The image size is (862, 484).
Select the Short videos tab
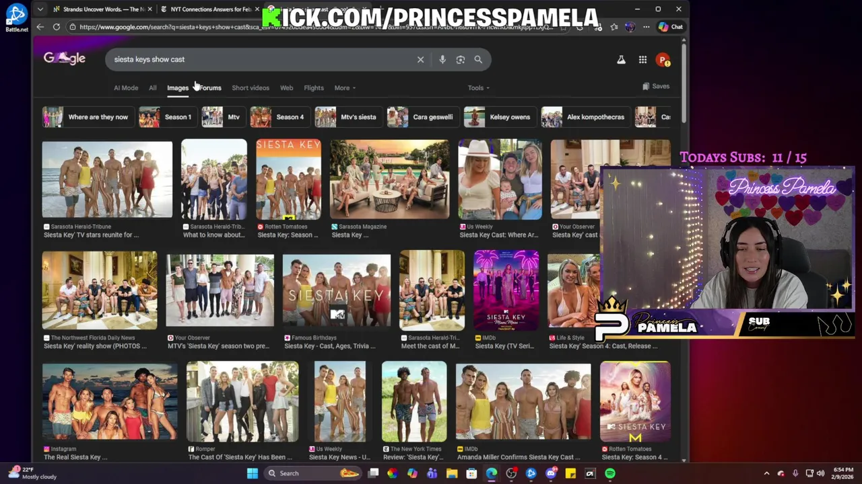(251, 88)
